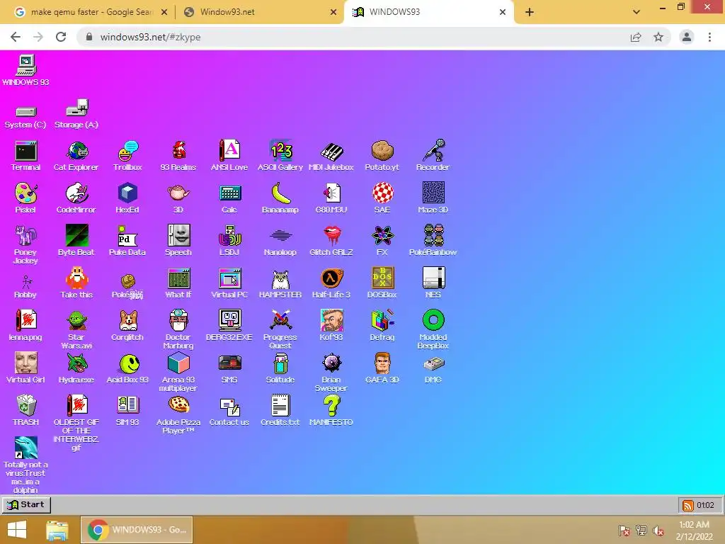Open the Terminal desktop icon
Image resolution: width=725 pixels, height=544 pixels.
click(26, 156)
